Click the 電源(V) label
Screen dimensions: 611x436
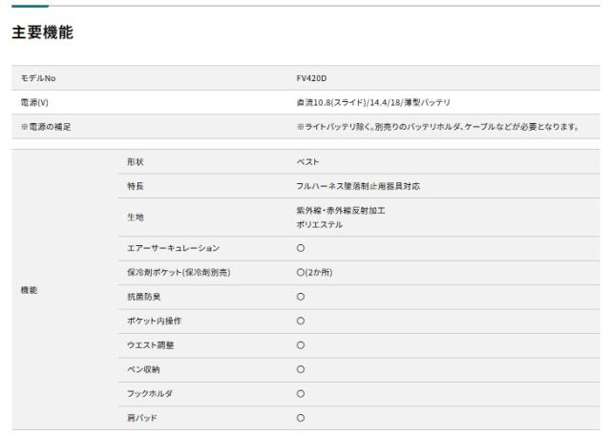tap(34, 103)
